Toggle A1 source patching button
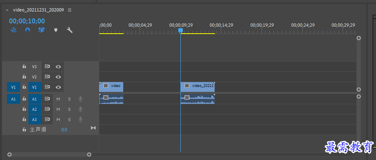The image size is (376, 160). (x=14, y=99)
